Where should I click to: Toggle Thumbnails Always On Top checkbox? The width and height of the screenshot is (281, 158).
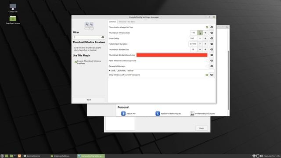[x=207, y=27]
